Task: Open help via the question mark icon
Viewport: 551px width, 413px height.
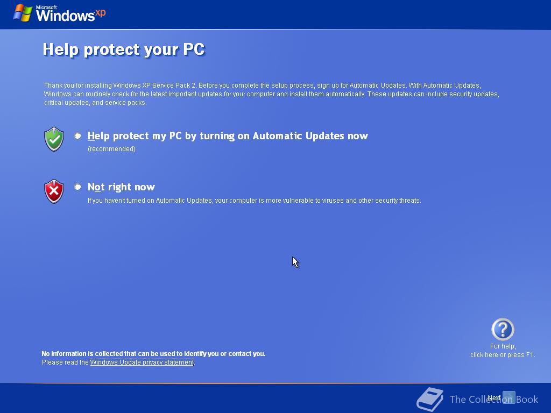Action: (503, 329)
